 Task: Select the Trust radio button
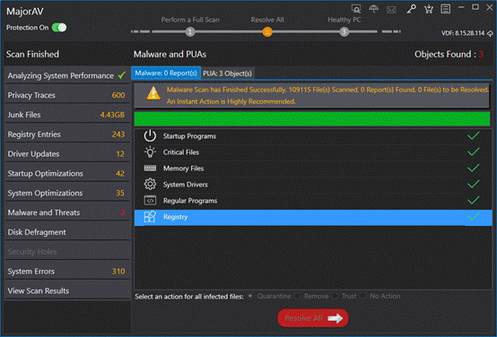(x=335, y=296)
